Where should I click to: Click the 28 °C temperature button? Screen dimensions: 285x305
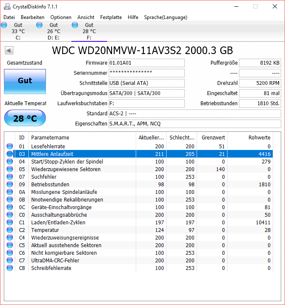(x=25, y=118)
